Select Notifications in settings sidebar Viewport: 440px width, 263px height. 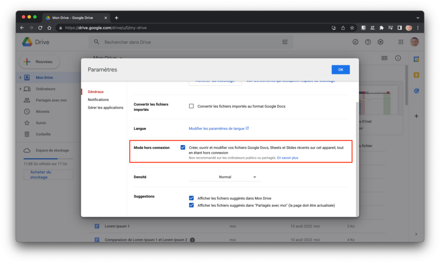click(x=98, y=100)
